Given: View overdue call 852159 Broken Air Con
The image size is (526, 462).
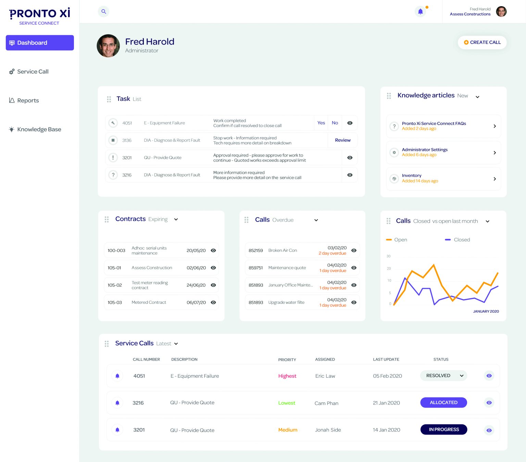Looking at the screenshot, I should 354,251.
